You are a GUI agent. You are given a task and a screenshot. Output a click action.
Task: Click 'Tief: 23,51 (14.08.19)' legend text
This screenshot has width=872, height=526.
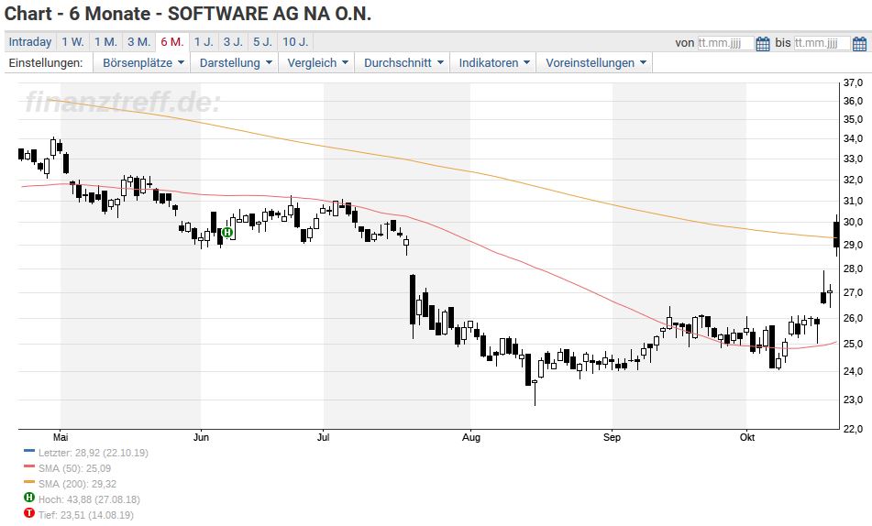[85, 515]
